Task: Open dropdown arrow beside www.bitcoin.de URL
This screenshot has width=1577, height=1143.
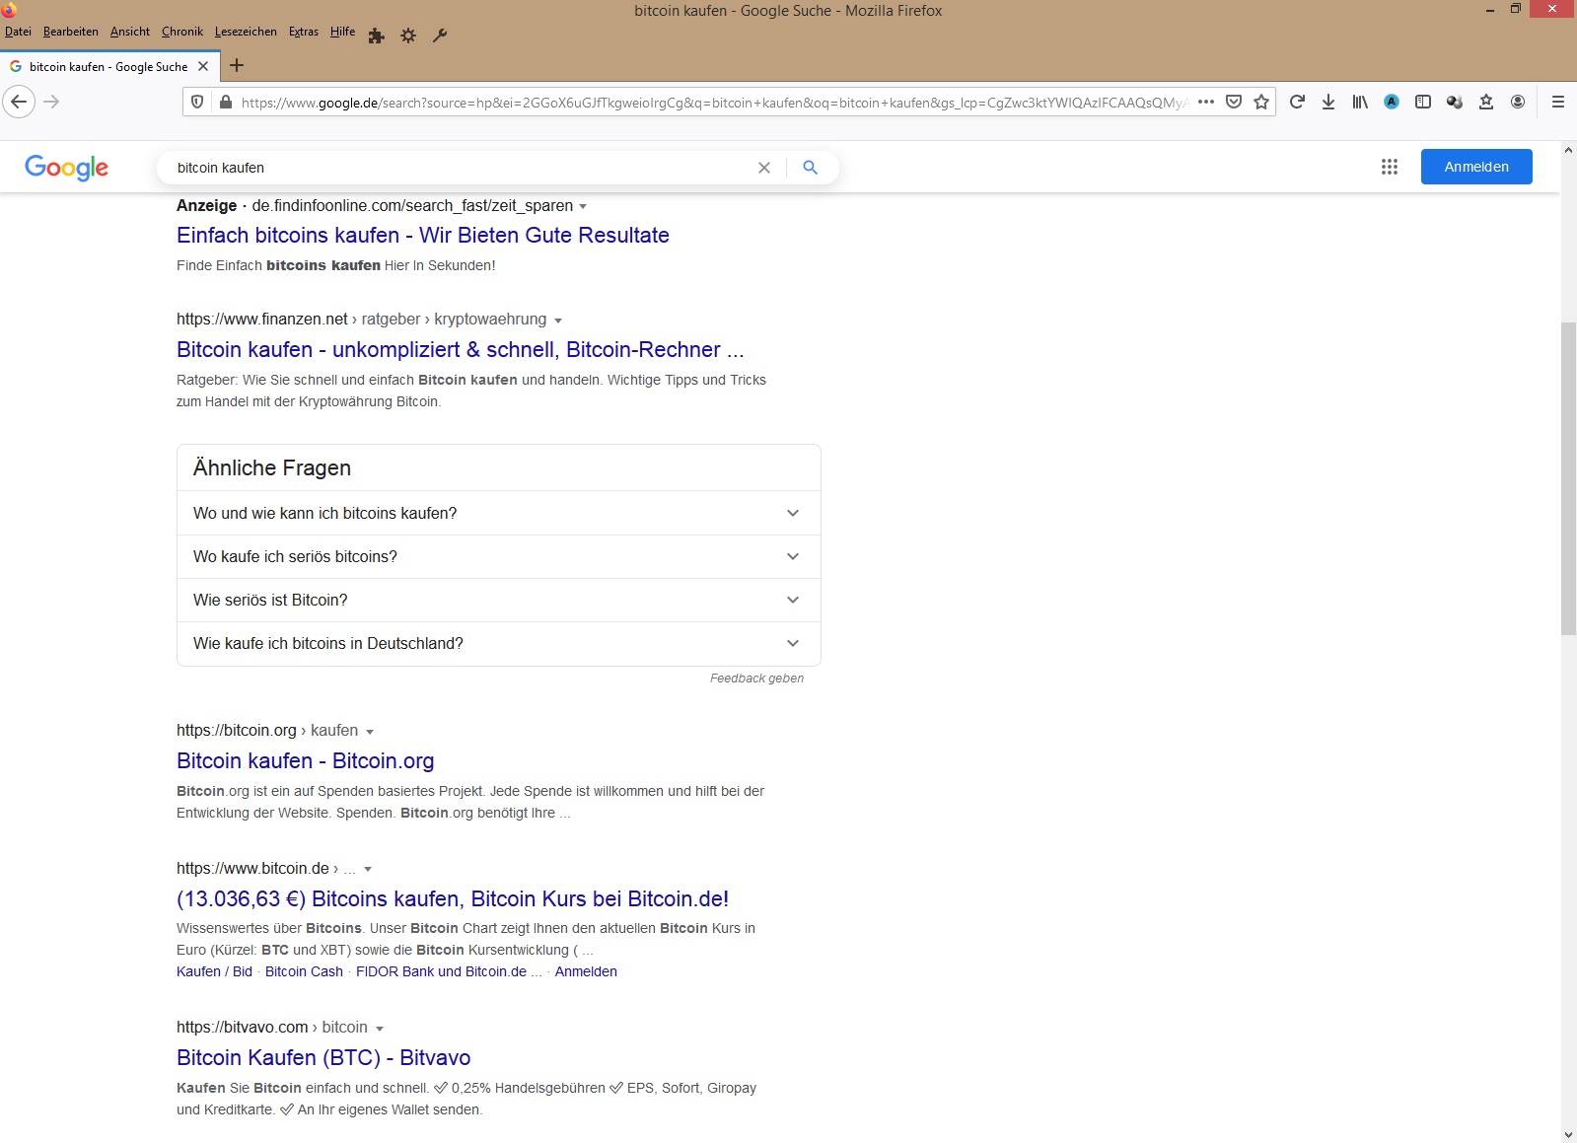Action: 368,870
